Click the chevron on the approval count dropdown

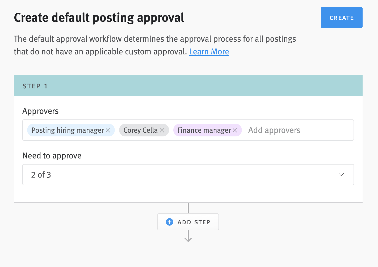pos(341,175)
